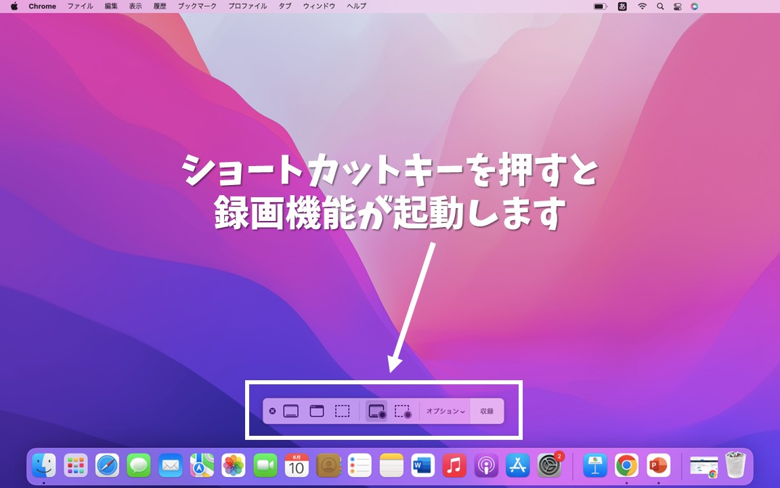Open Keynote from the Dock
Image resolution: width=780 pixels, height=488 pixels.
point(595,466)
